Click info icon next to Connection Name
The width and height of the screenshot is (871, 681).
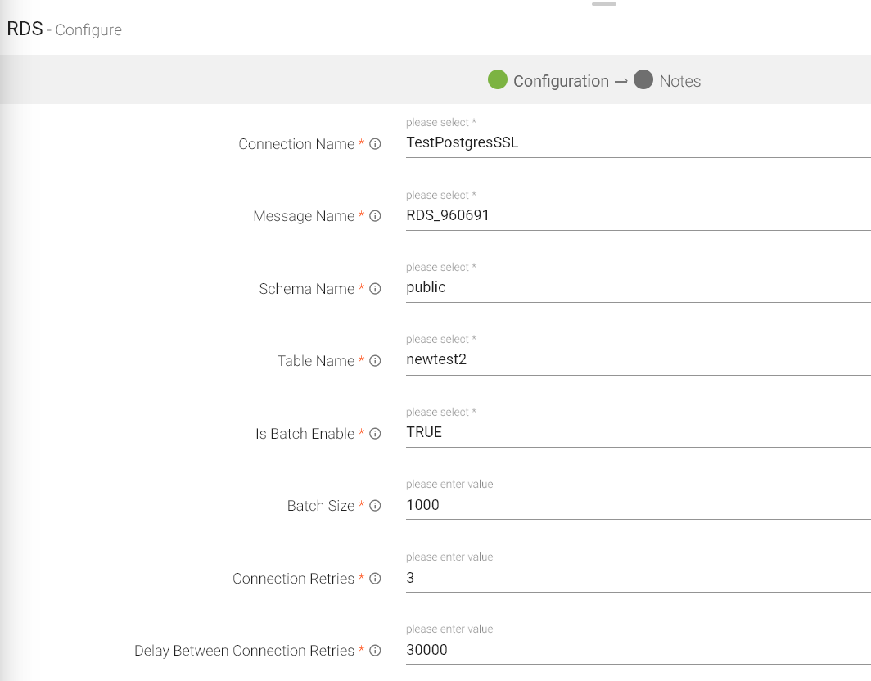pyautogui.click(x=375, y=144)
